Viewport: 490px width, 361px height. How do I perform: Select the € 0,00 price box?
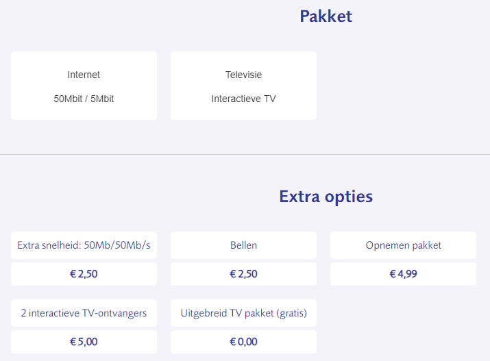click(243, 342)
